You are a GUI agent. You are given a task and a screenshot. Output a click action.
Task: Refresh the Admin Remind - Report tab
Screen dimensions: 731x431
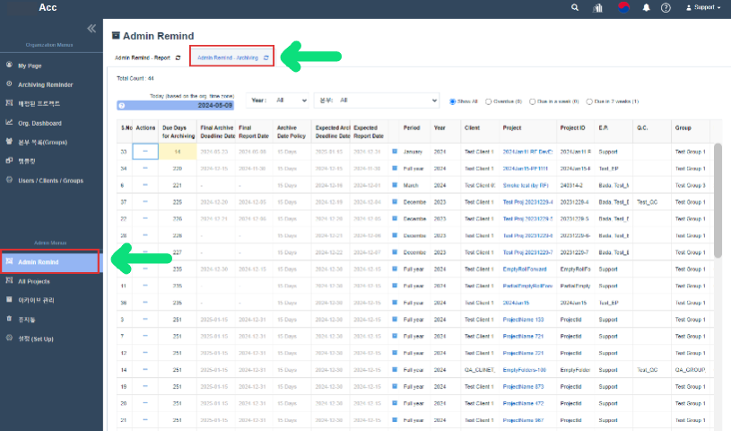pos(178,57)
